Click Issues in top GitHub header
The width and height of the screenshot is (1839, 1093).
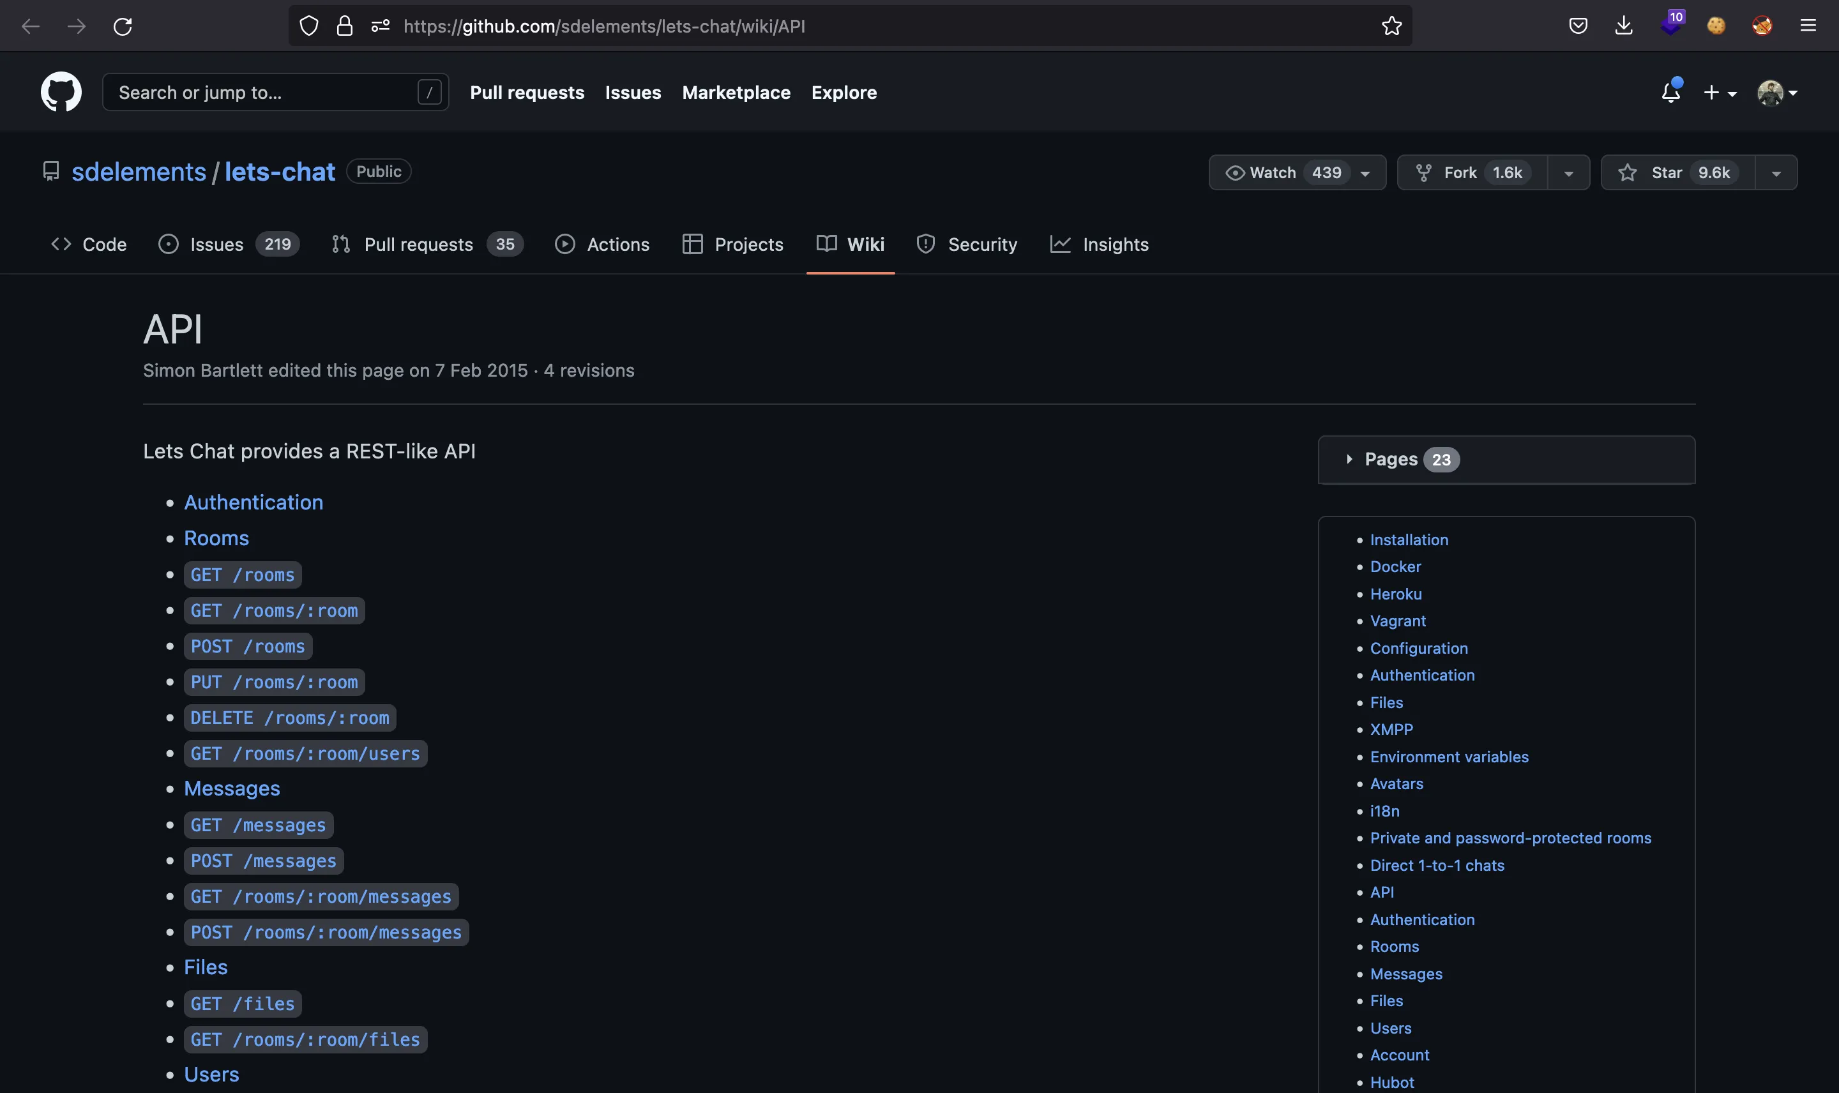633,92
